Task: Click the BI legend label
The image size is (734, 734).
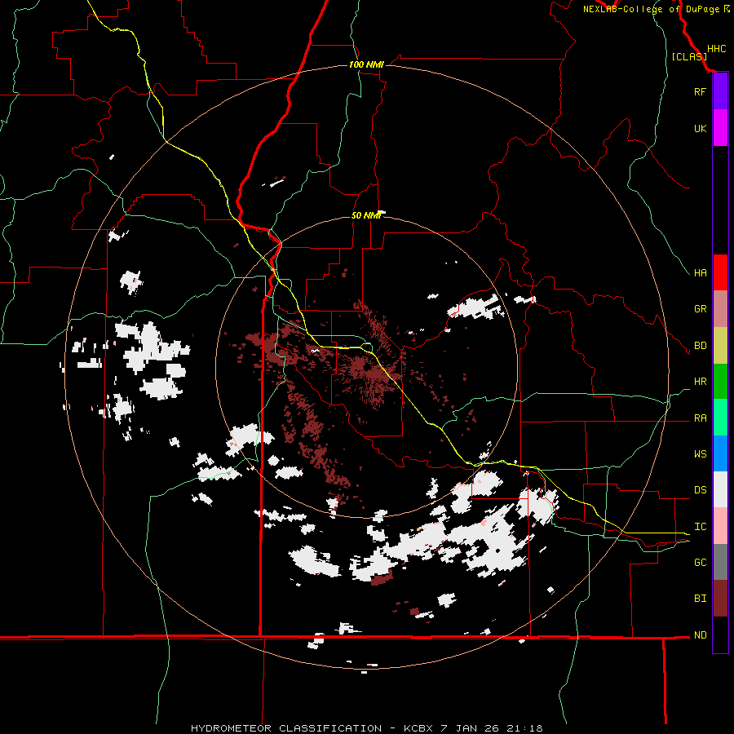Action: [x=700, y=599]
